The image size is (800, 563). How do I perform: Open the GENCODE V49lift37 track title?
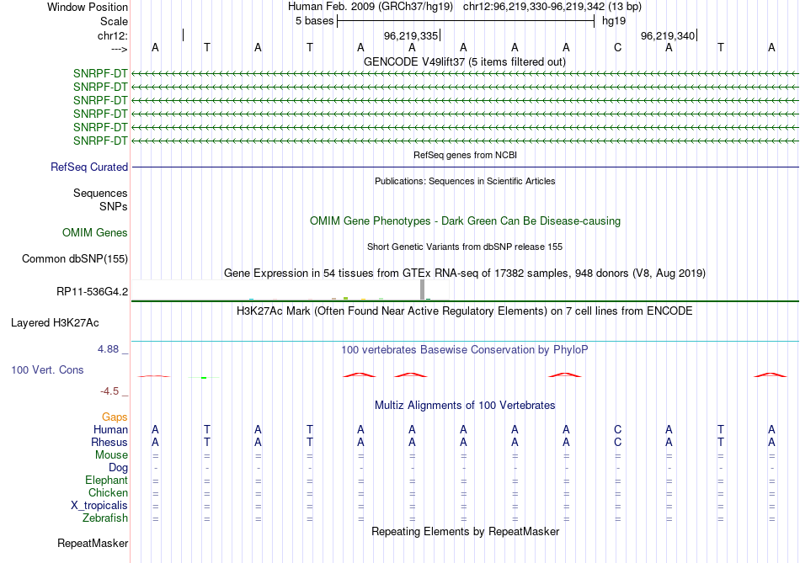coord(464,61)
